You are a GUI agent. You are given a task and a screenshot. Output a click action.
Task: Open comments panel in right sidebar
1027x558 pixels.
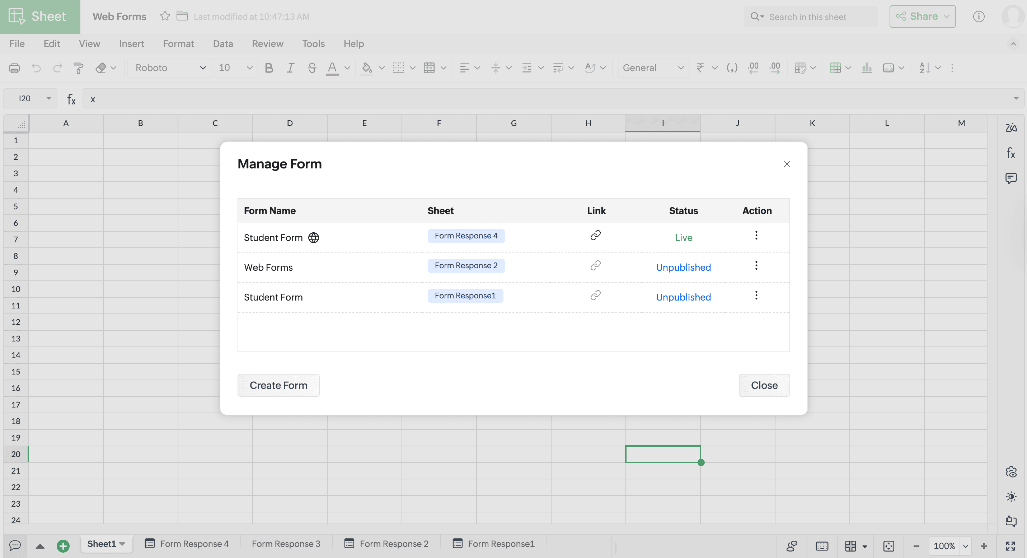click(x=1010, y=178)
